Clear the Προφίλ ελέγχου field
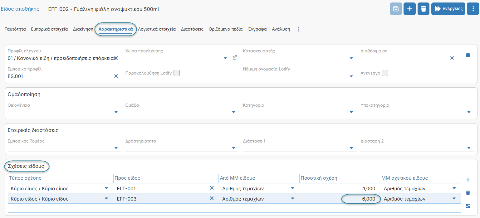This screenshot has width=480, height=218. 116,58
